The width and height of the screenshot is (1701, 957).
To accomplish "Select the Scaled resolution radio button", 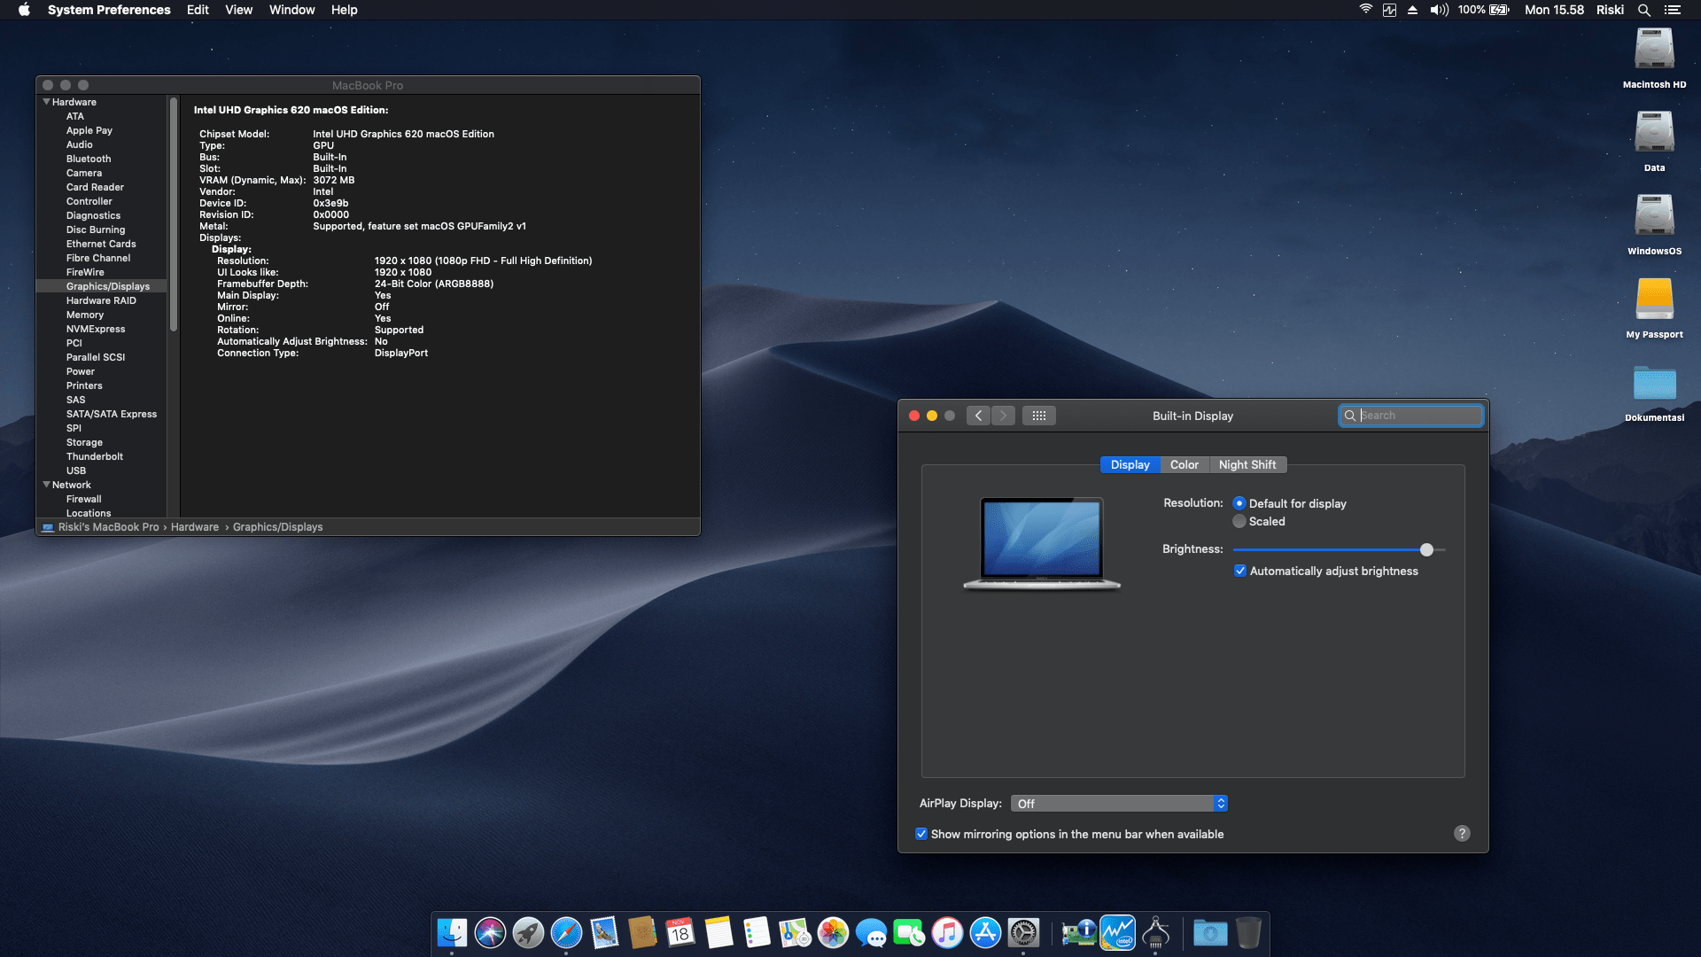I will coord(1239,521).
